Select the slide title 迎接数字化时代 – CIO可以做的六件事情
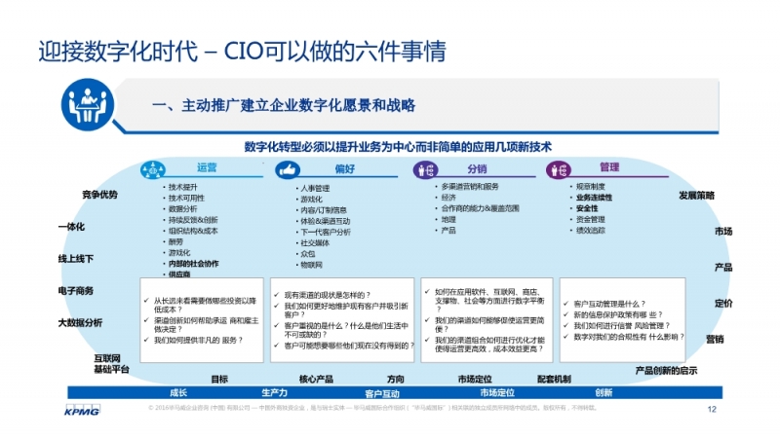The width and height of the screenshot is (780, 438). click(x=242, y=52)
